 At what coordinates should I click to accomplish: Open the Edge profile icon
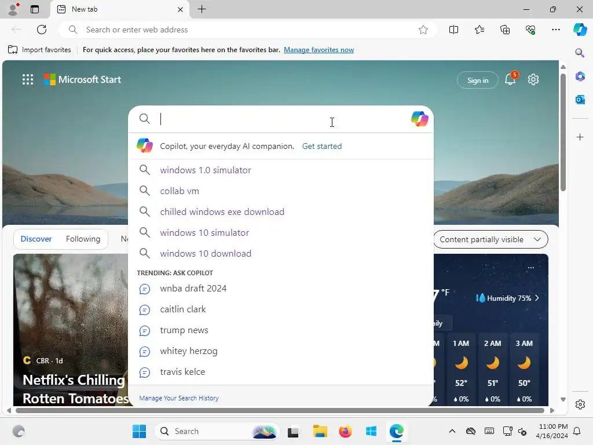[x=13, y=9]
